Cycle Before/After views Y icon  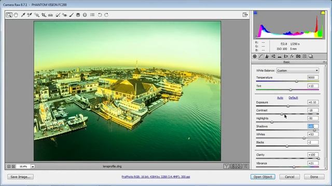tap(226, 166)
